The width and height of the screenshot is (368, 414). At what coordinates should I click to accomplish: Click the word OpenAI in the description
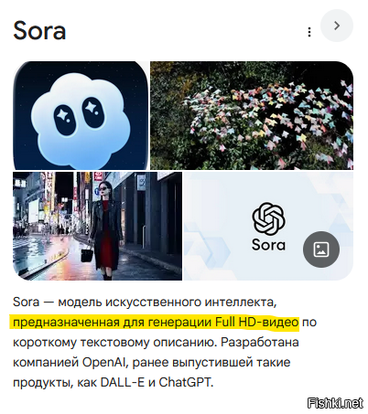click(x=103, y=362)
